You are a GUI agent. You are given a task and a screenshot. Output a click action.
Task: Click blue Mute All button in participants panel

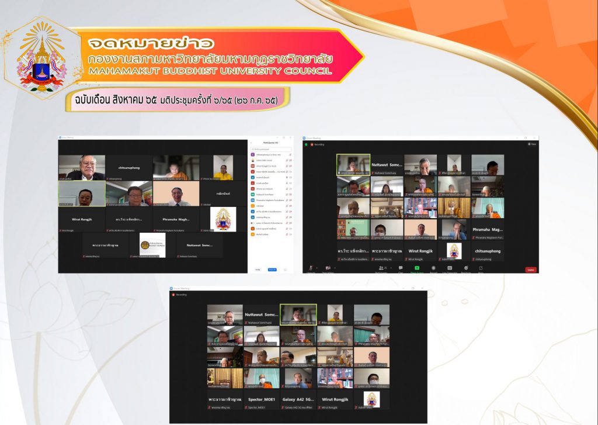(272, 269)
